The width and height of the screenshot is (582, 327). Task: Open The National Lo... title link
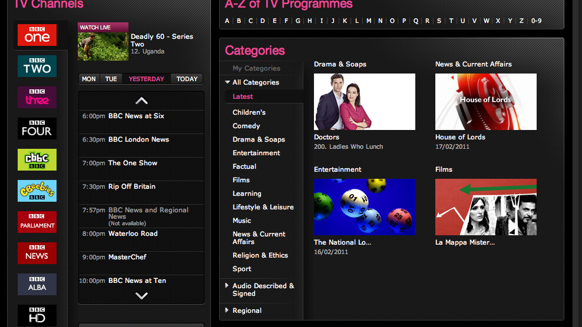pyautogui.click(x=342, y=242)
